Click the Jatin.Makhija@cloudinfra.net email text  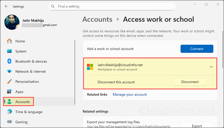(120, 65)
